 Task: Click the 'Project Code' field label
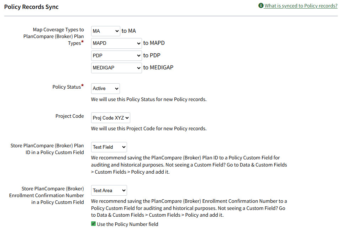point(70,116)
